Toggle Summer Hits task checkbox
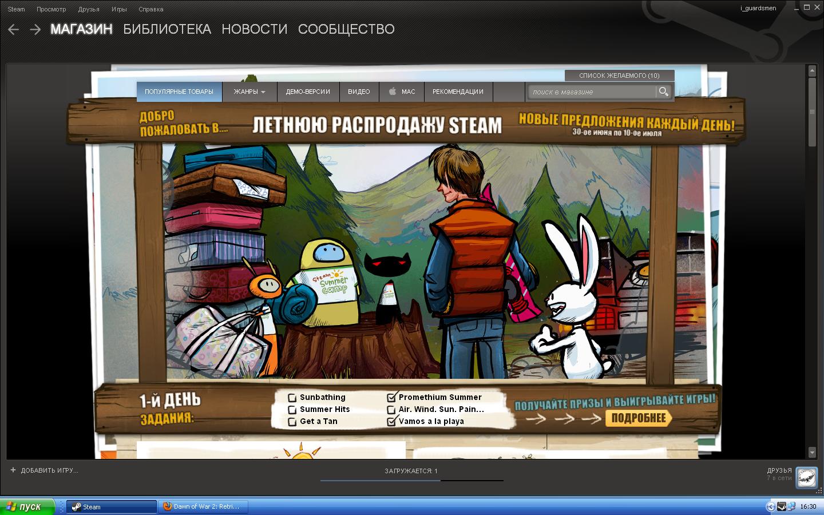824x515 pixels. (x=292, y=410)
